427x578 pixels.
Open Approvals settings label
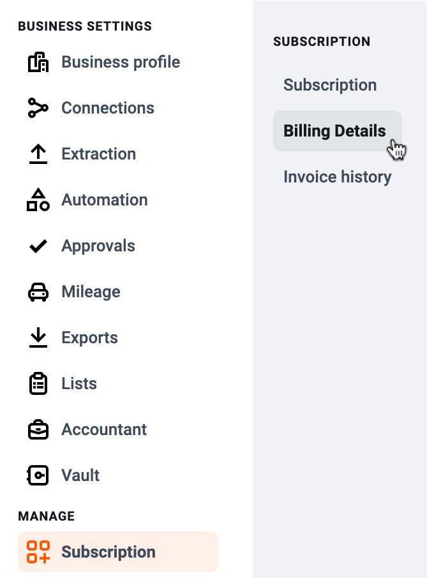click(x=98, y=246)
